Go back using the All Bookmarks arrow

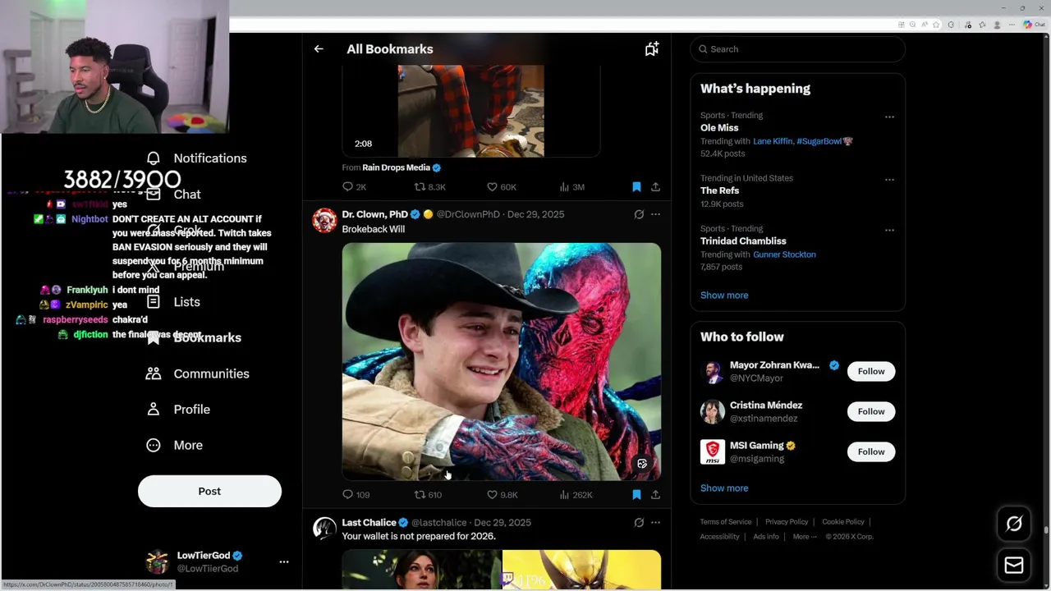click(319, 49)
